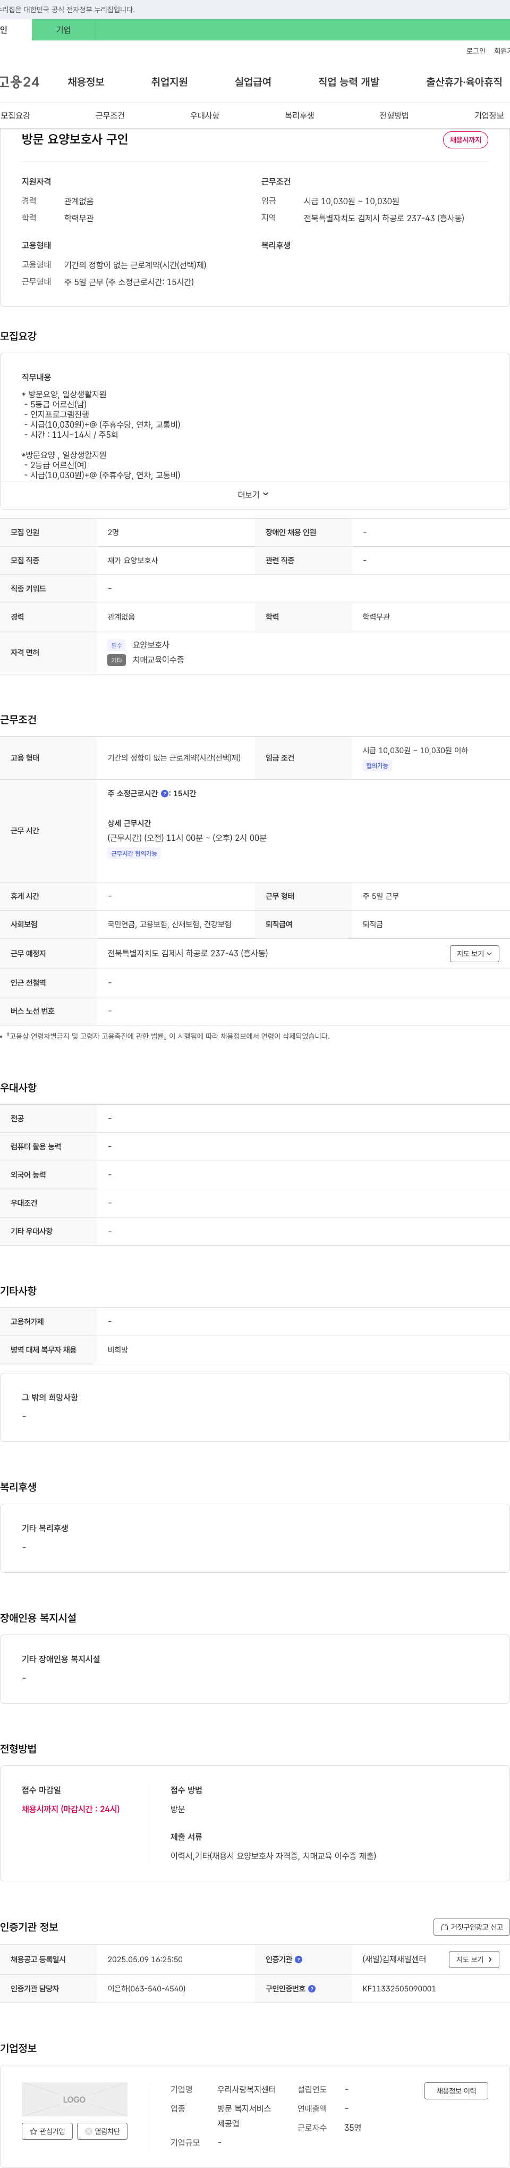Click the 근무시간 협의가능 tag
This screenshot has width=510, height=2168.
[134, 853]
